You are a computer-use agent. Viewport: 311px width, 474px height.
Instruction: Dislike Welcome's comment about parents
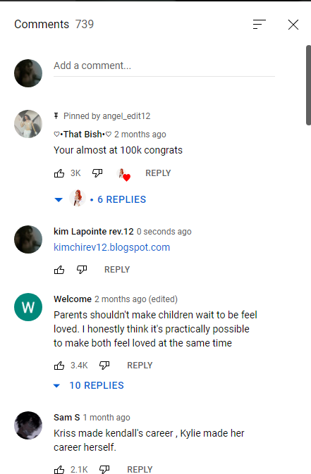point(104,365)
